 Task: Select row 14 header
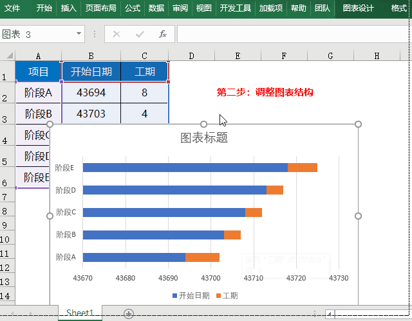tap(7, 294)
